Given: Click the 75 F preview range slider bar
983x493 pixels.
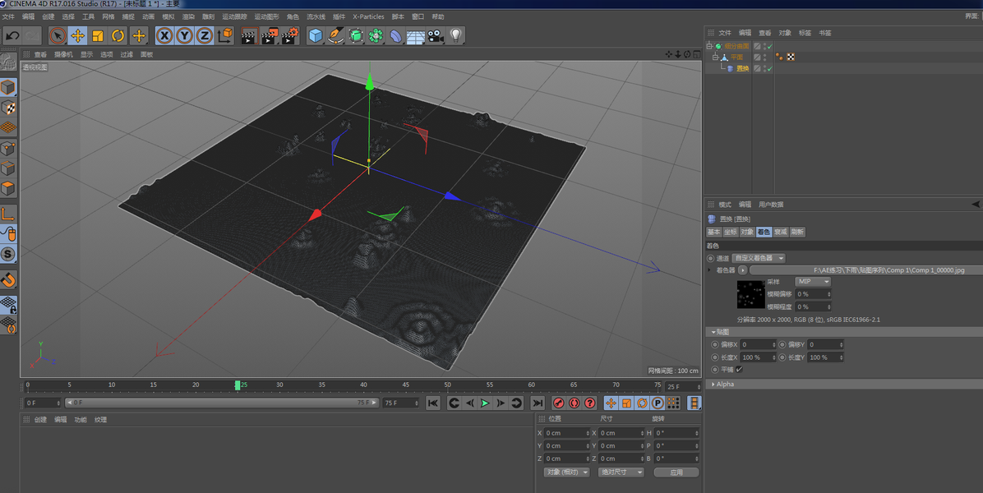Looking at the screenshot, I should (222, 403).
